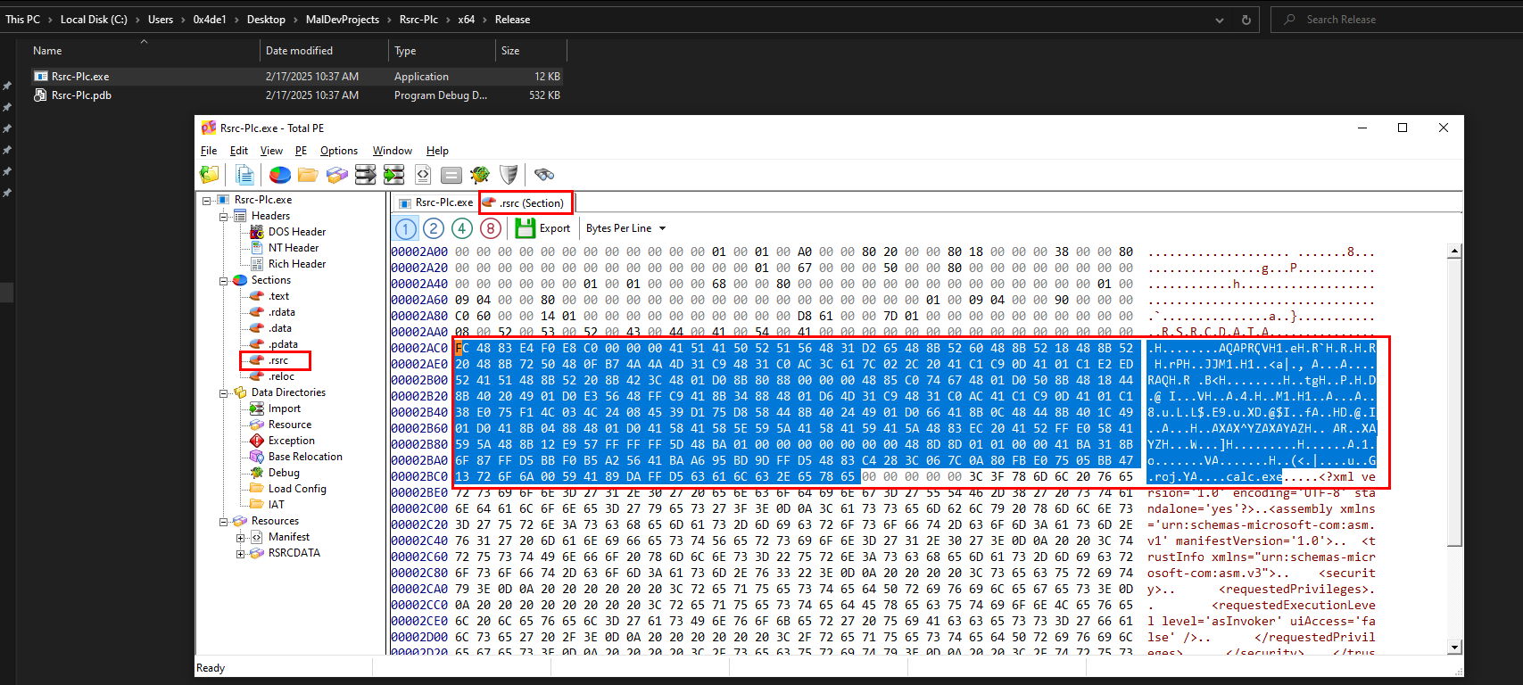The width and height of the screenshot is (1523, 685).
Task: Click the green arrow folder toolbar icon
Action: (210, 175)
